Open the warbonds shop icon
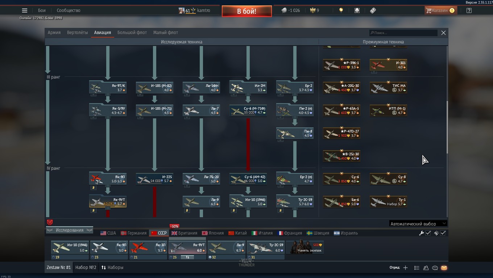 coord(357,10)
